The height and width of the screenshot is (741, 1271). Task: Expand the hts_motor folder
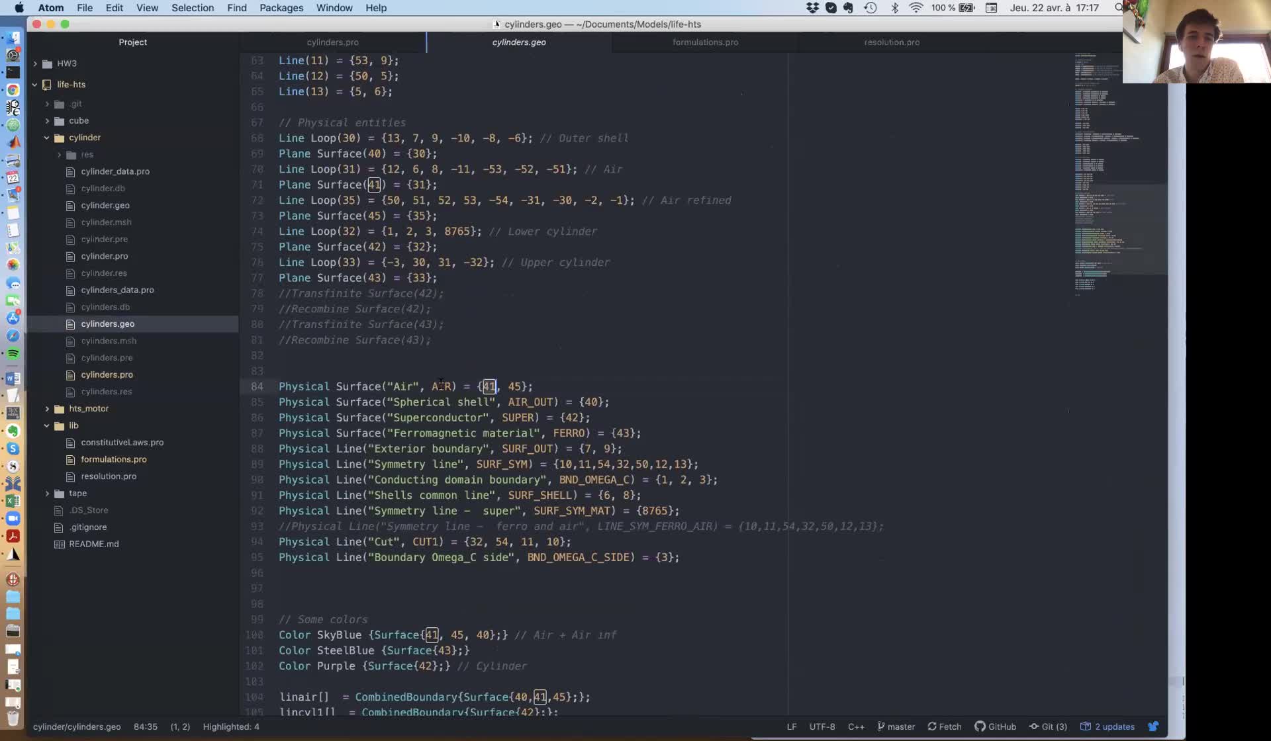(88, 408)
